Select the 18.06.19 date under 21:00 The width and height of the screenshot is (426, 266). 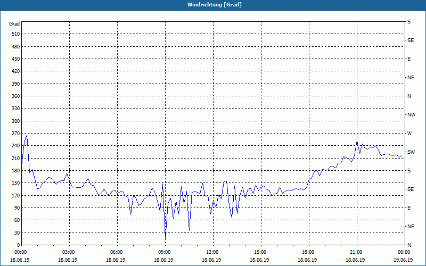tap(355, 260)
